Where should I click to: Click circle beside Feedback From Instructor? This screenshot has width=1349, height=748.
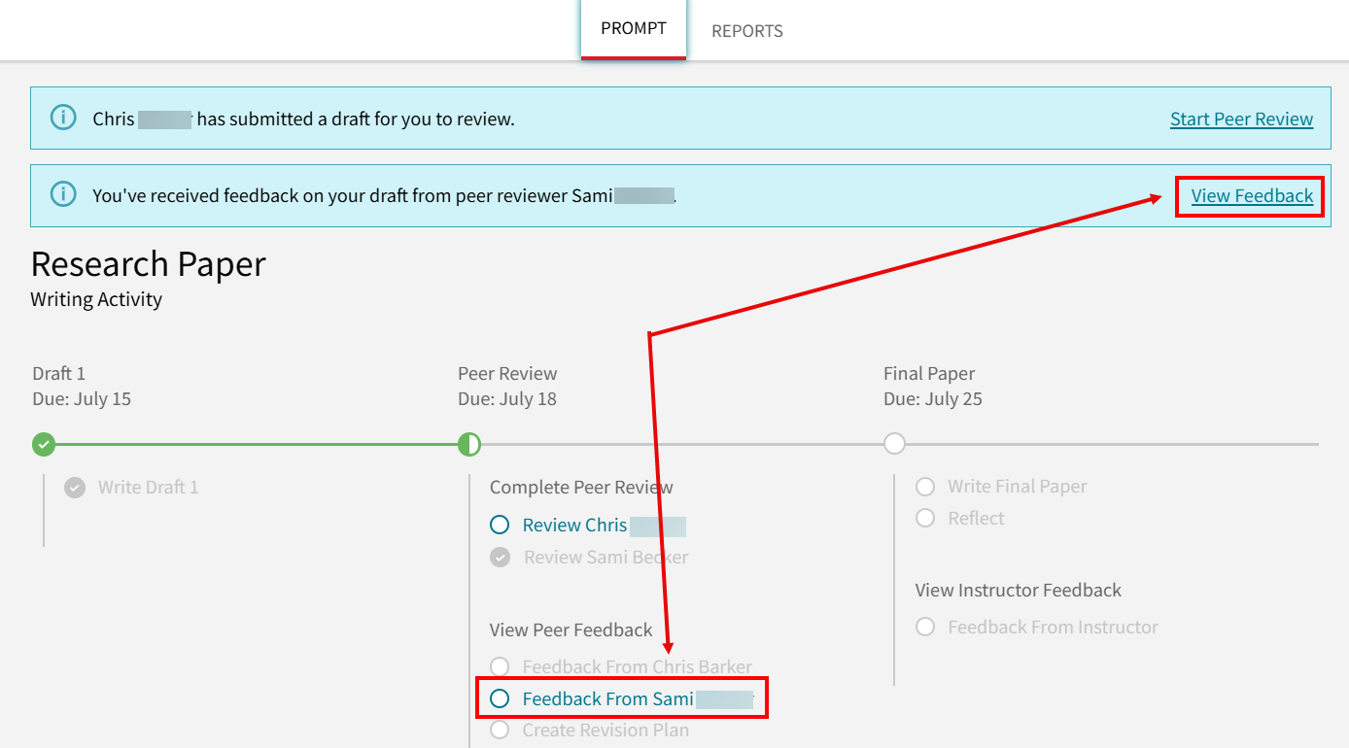click(x=925, y=628)
